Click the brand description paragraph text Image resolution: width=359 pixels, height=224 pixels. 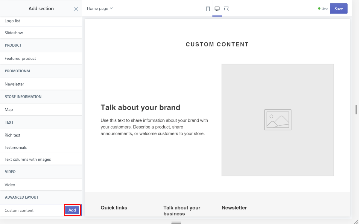click(x=154, y=127)
